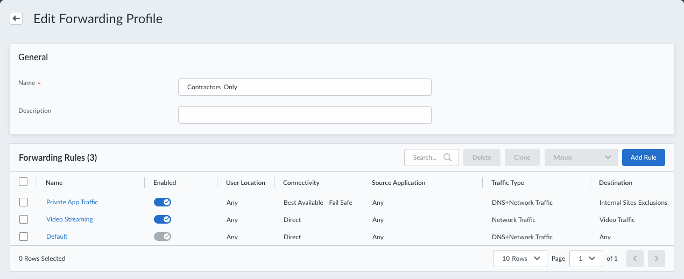Sort by Connectivity column header
Image resolution: width=684 pixels, height=279 pixels.
[x=301, y=183]
